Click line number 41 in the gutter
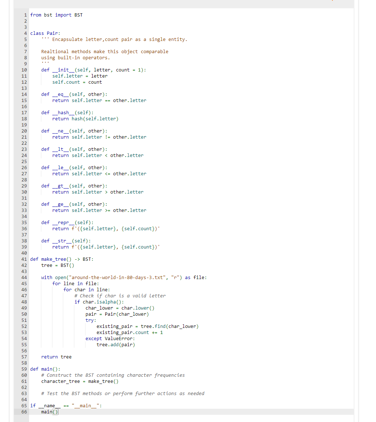Viewport: 376px width, 422px height. pyautogui.click(x=23, y=259)
